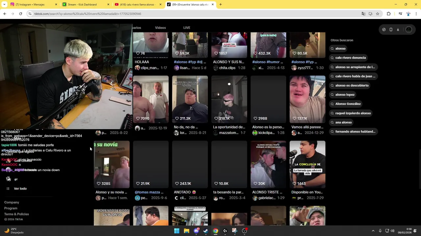Click the site information icon in address bar
421x236 pixels.
(30, 14)
